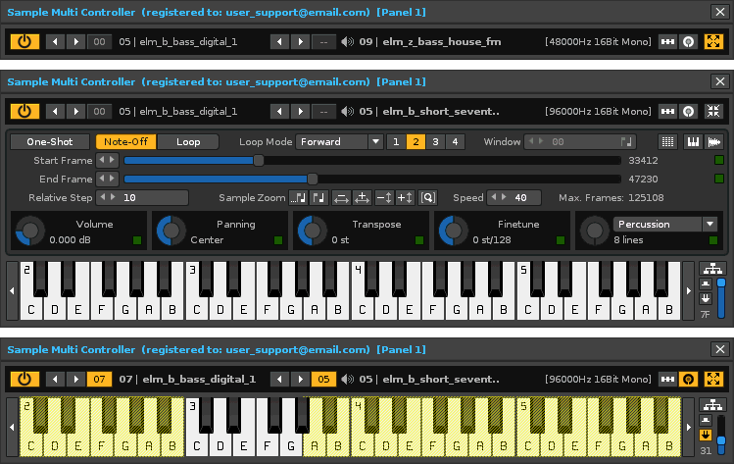
Task: Click the Start Frame slider track
Action: point(372,160)
